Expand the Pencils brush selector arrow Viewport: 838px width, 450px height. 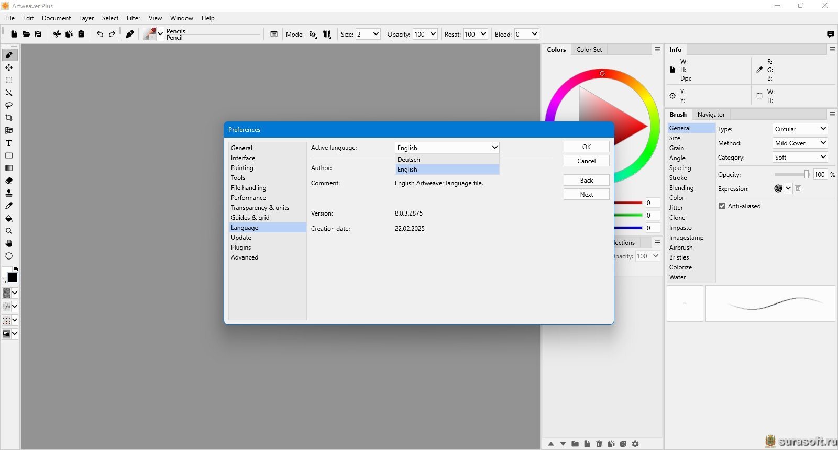click(x=160, y=34)
